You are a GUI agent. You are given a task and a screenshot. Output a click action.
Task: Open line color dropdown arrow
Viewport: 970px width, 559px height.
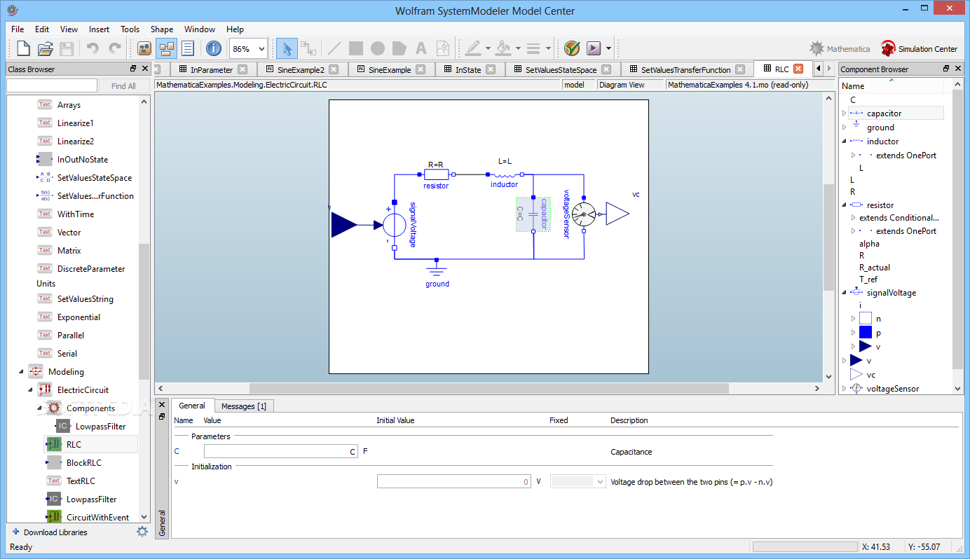(x=488, y=48)
